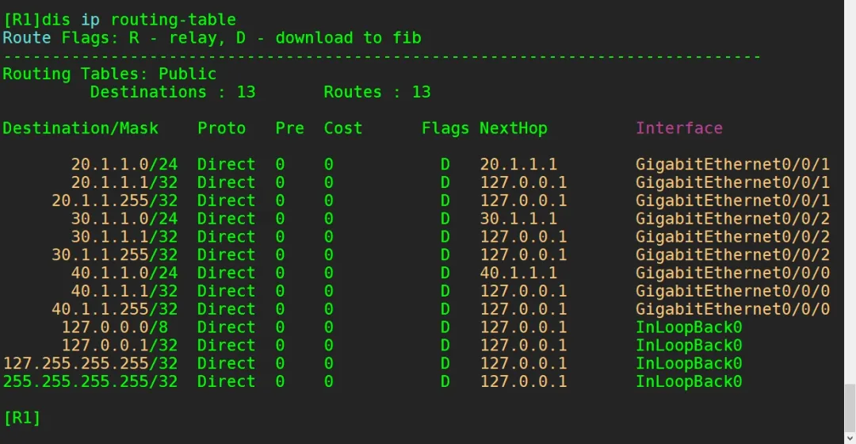Click the 20.1.1.0/24 destination entry
This screenshot has height=444, width=856.
(124, 165)
